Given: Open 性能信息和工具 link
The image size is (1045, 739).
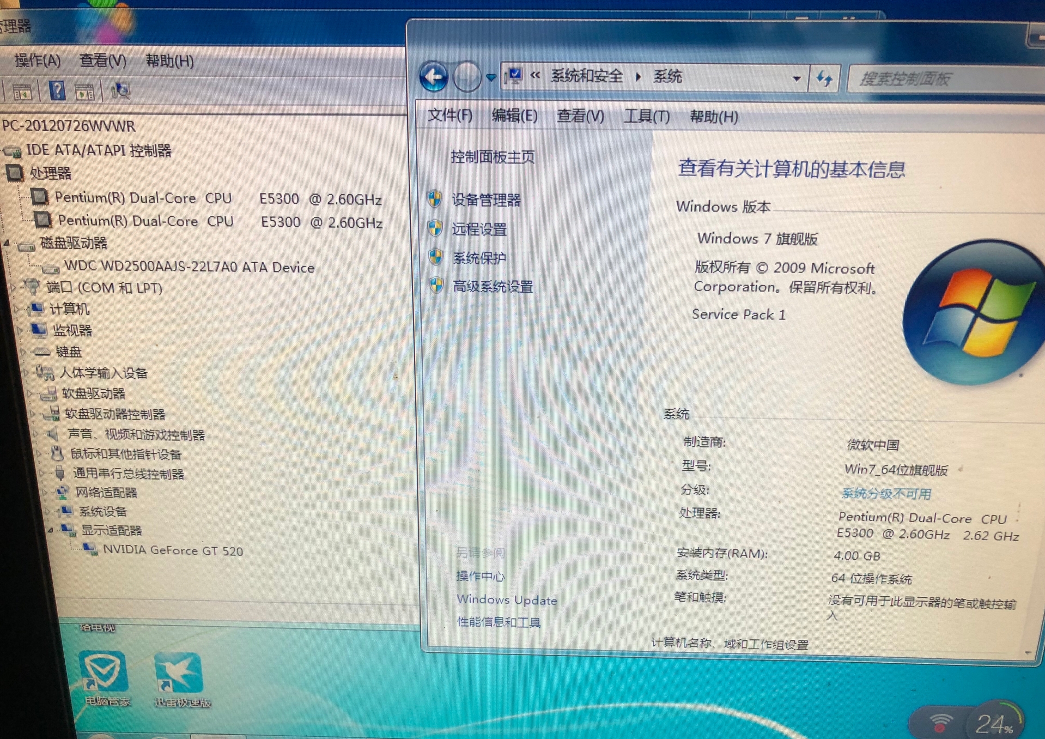Looking at the screenshot, I should pos(499,622).
